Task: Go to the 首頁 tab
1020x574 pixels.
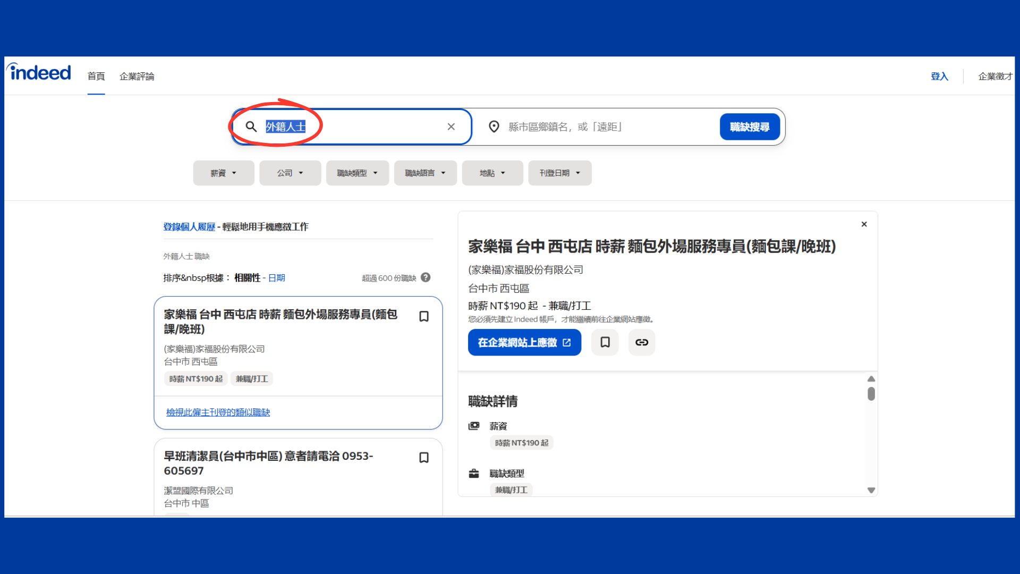Action: coord(96,77)
